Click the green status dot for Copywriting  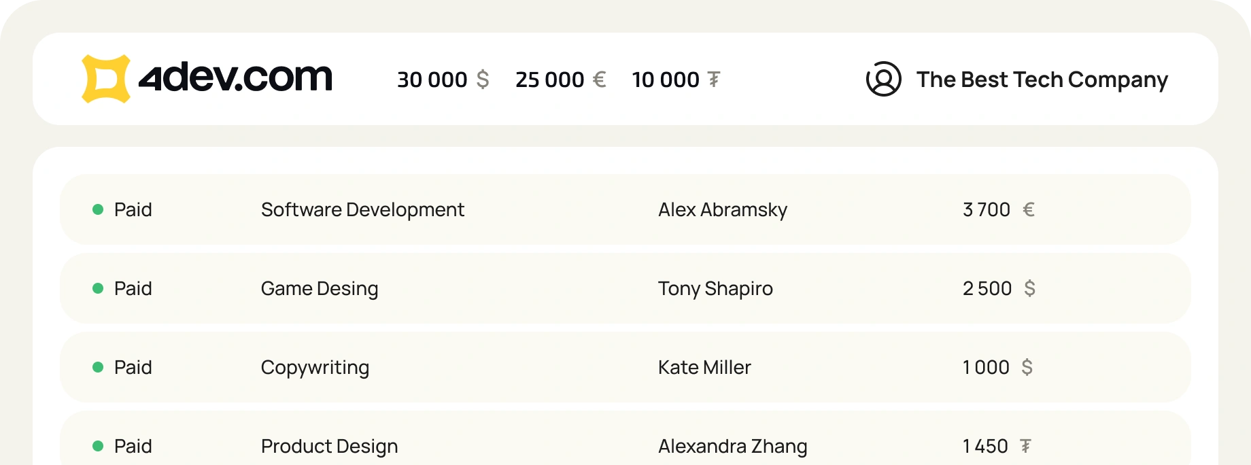pos(98,367)
